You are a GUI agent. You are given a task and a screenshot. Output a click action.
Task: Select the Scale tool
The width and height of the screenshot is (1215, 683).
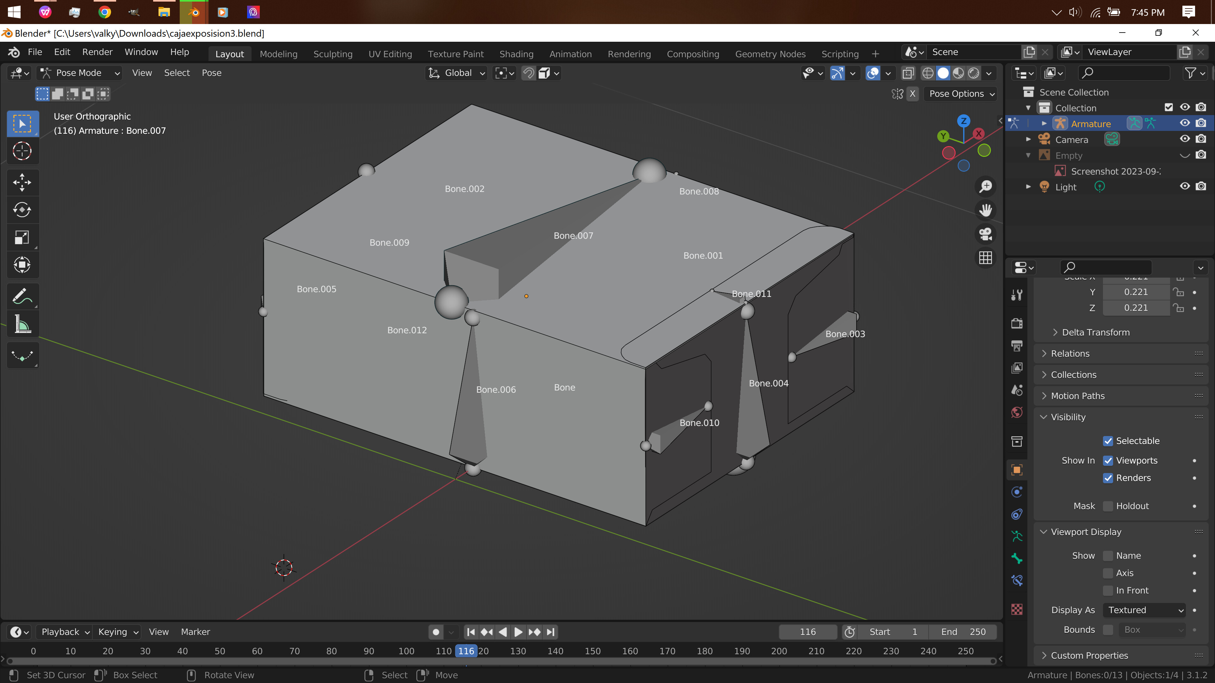click(22, 237)
